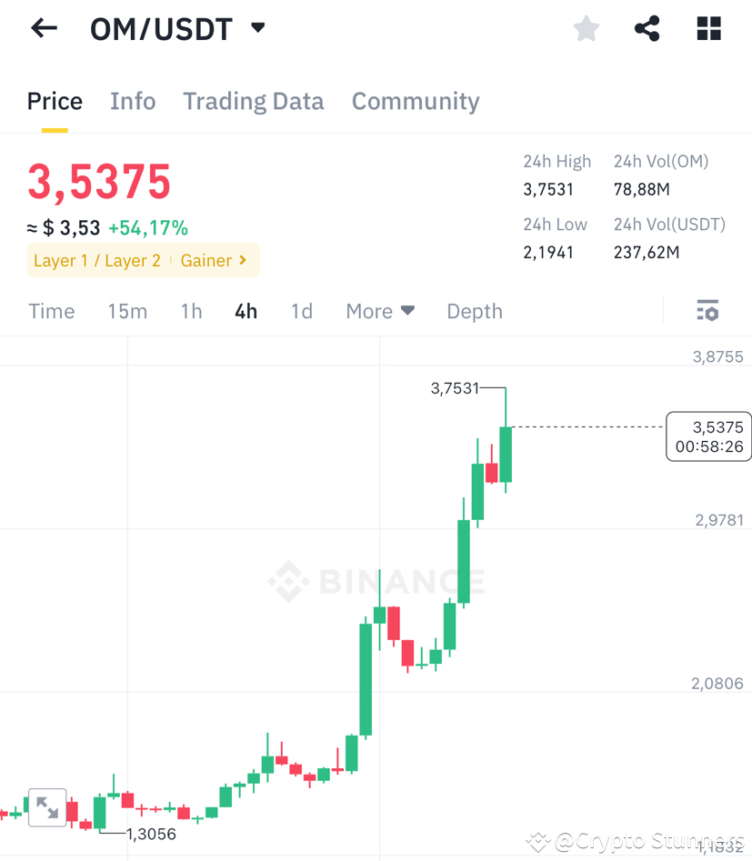Expand the Layer 1 / Layer 2 tag
The height and width of the screenshot is (861, 752).
click(96, 260)
